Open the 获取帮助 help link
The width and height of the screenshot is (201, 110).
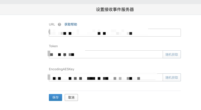(x=71, y=24)
